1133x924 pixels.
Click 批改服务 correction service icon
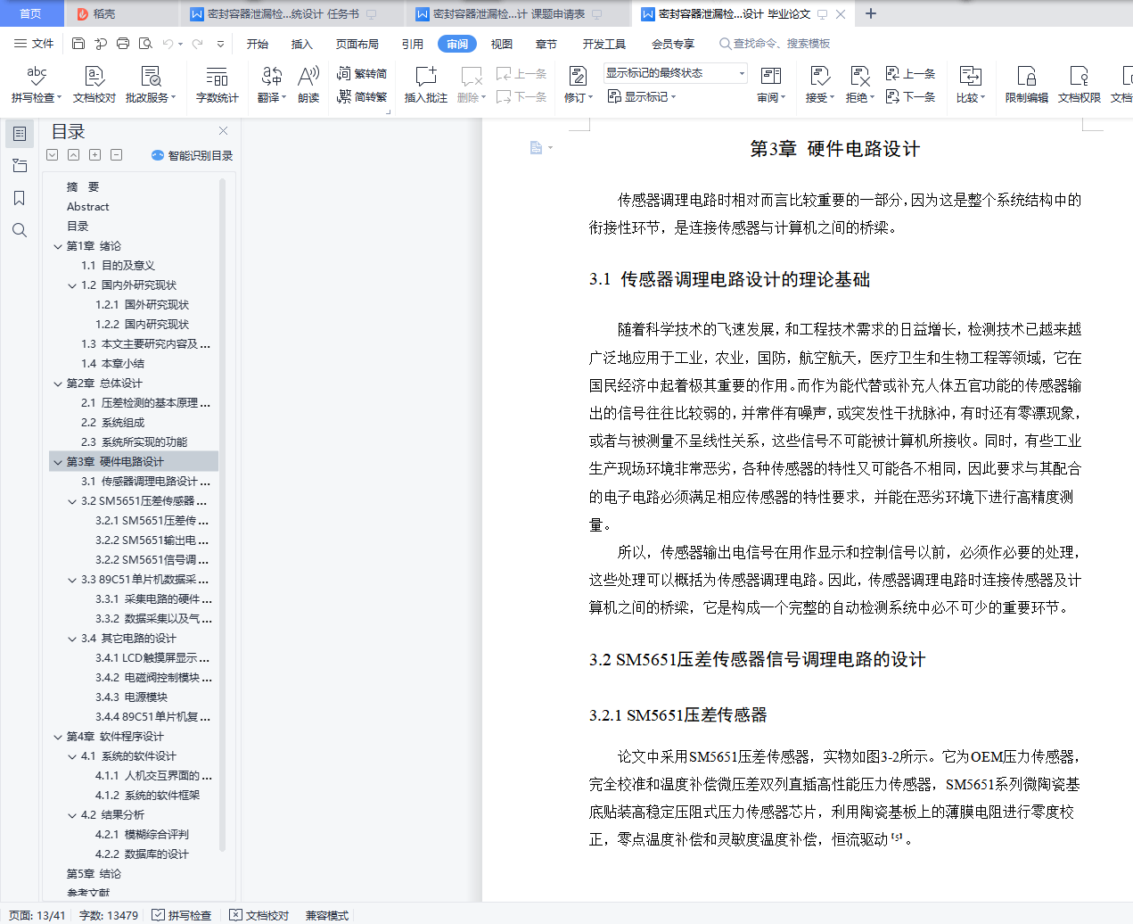point(151,77)
